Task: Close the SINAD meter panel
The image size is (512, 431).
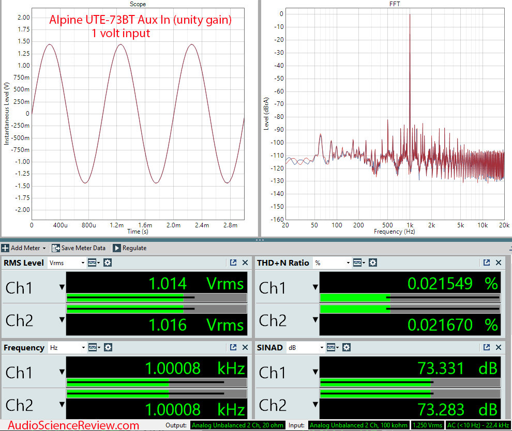Action: pyautogui.click(x=499, y=347)
